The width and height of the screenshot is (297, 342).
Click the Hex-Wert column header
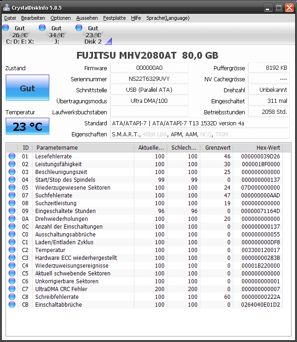click(258, 148)
